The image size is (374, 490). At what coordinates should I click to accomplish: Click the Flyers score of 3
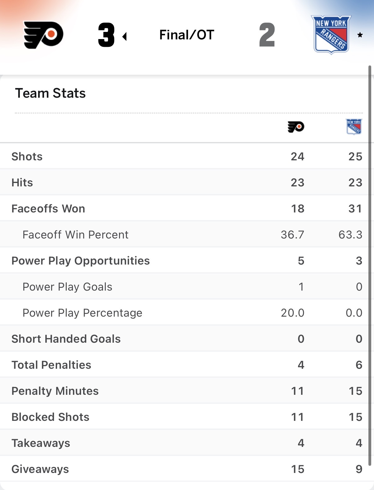(106, 35)
